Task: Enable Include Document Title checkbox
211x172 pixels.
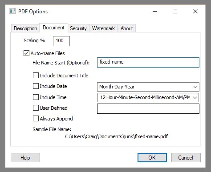Action: pos(36,76)
